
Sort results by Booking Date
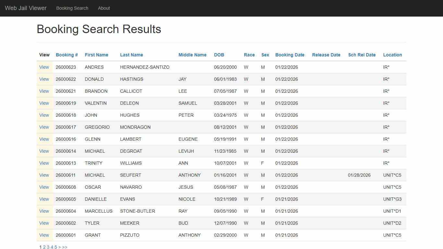pyautogui.click(x=290, y=55)
